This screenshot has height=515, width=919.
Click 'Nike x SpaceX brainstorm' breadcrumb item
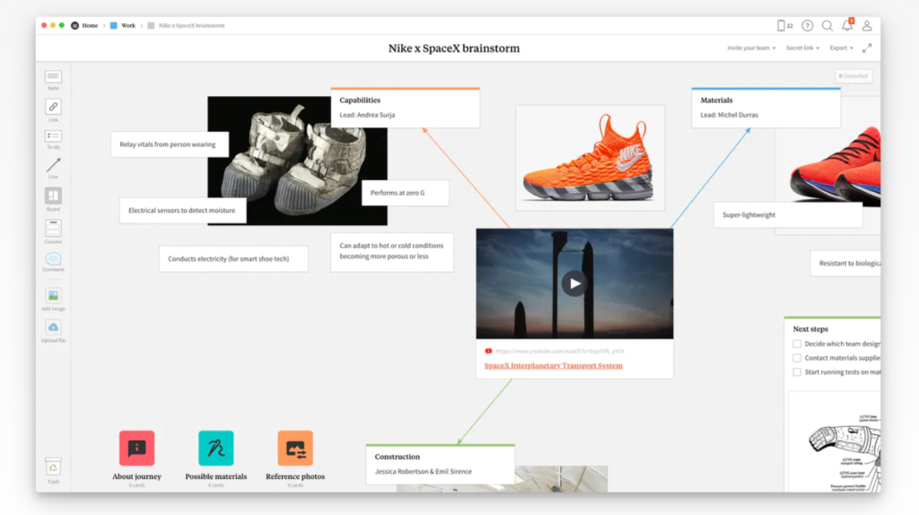point(191,25)
